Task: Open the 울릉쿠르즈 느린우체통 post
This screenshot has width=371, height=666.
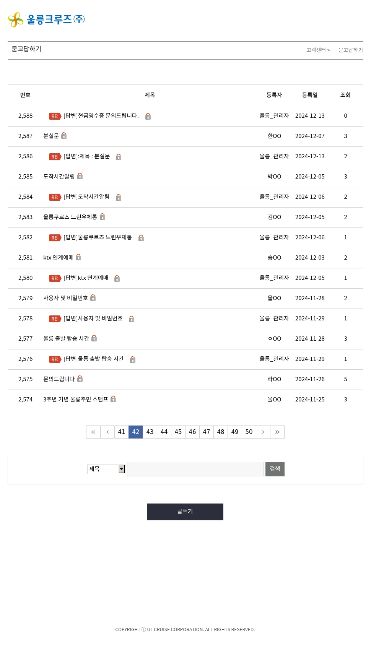Action: click(x=70, y=217)
